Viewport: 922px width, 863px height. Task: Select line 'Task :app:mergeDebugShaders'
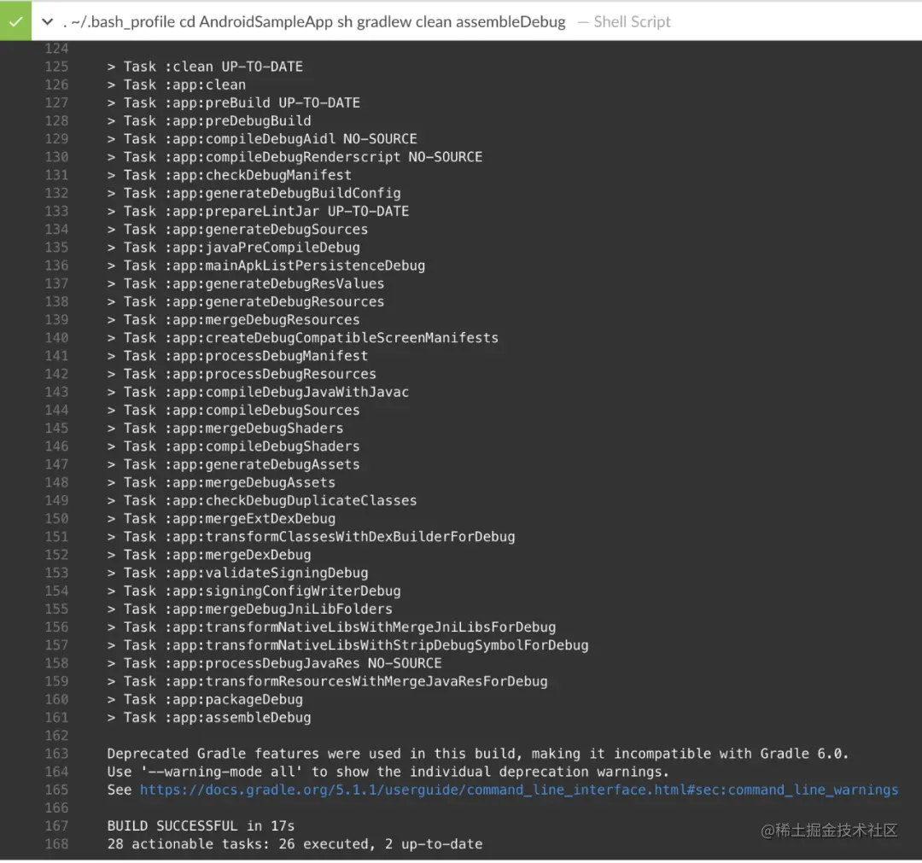click(225, 428)
